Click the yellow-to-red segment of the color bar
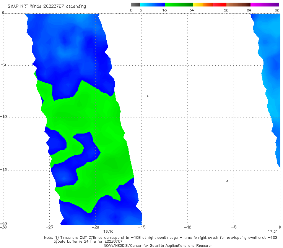Screen dimensions: 283x248 pyautogui.click(x=210, y=5)
